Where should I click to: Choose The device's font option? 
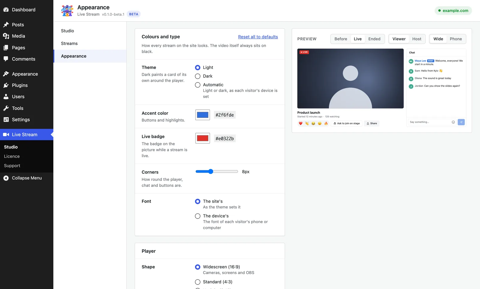click(198, 216)
